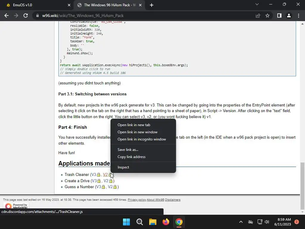View site security lock icon
The width and height of the screenshot is (305, 229).
coord(37,16)
